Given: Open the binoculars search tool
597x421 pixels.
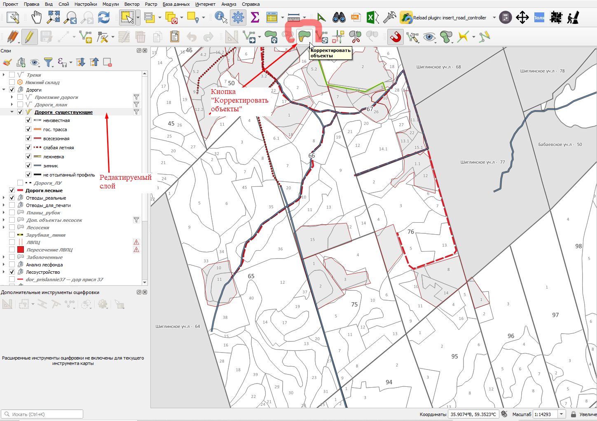Looking at the screenshot, I should pos(339,17).
